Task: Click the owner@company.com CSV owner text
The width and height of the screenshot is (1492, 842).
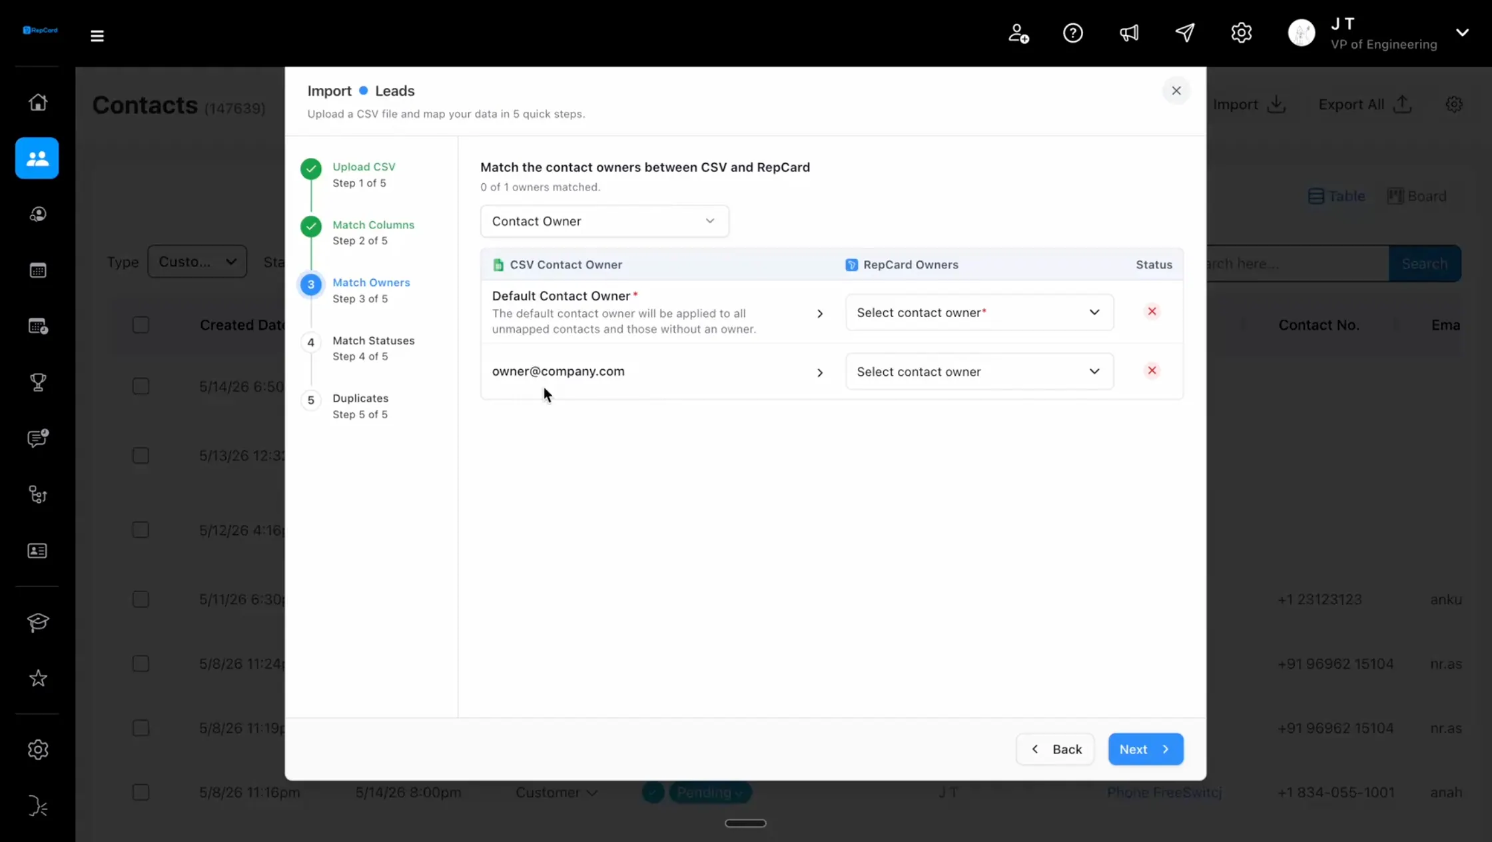Action: 558,372
